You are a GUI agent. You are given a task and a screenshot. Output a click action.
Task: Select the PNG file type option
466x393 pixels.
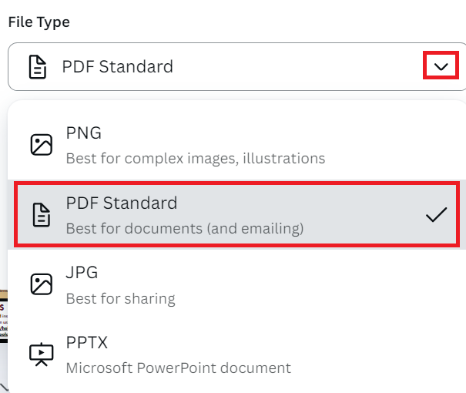(237, 145)
